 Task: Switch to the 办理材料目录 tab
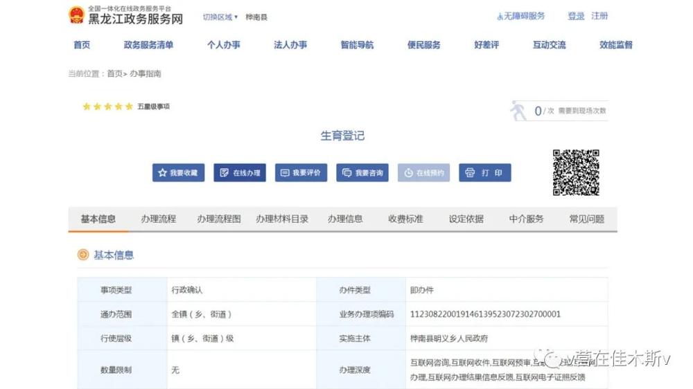pyautogui.click(x=282, y=219)
